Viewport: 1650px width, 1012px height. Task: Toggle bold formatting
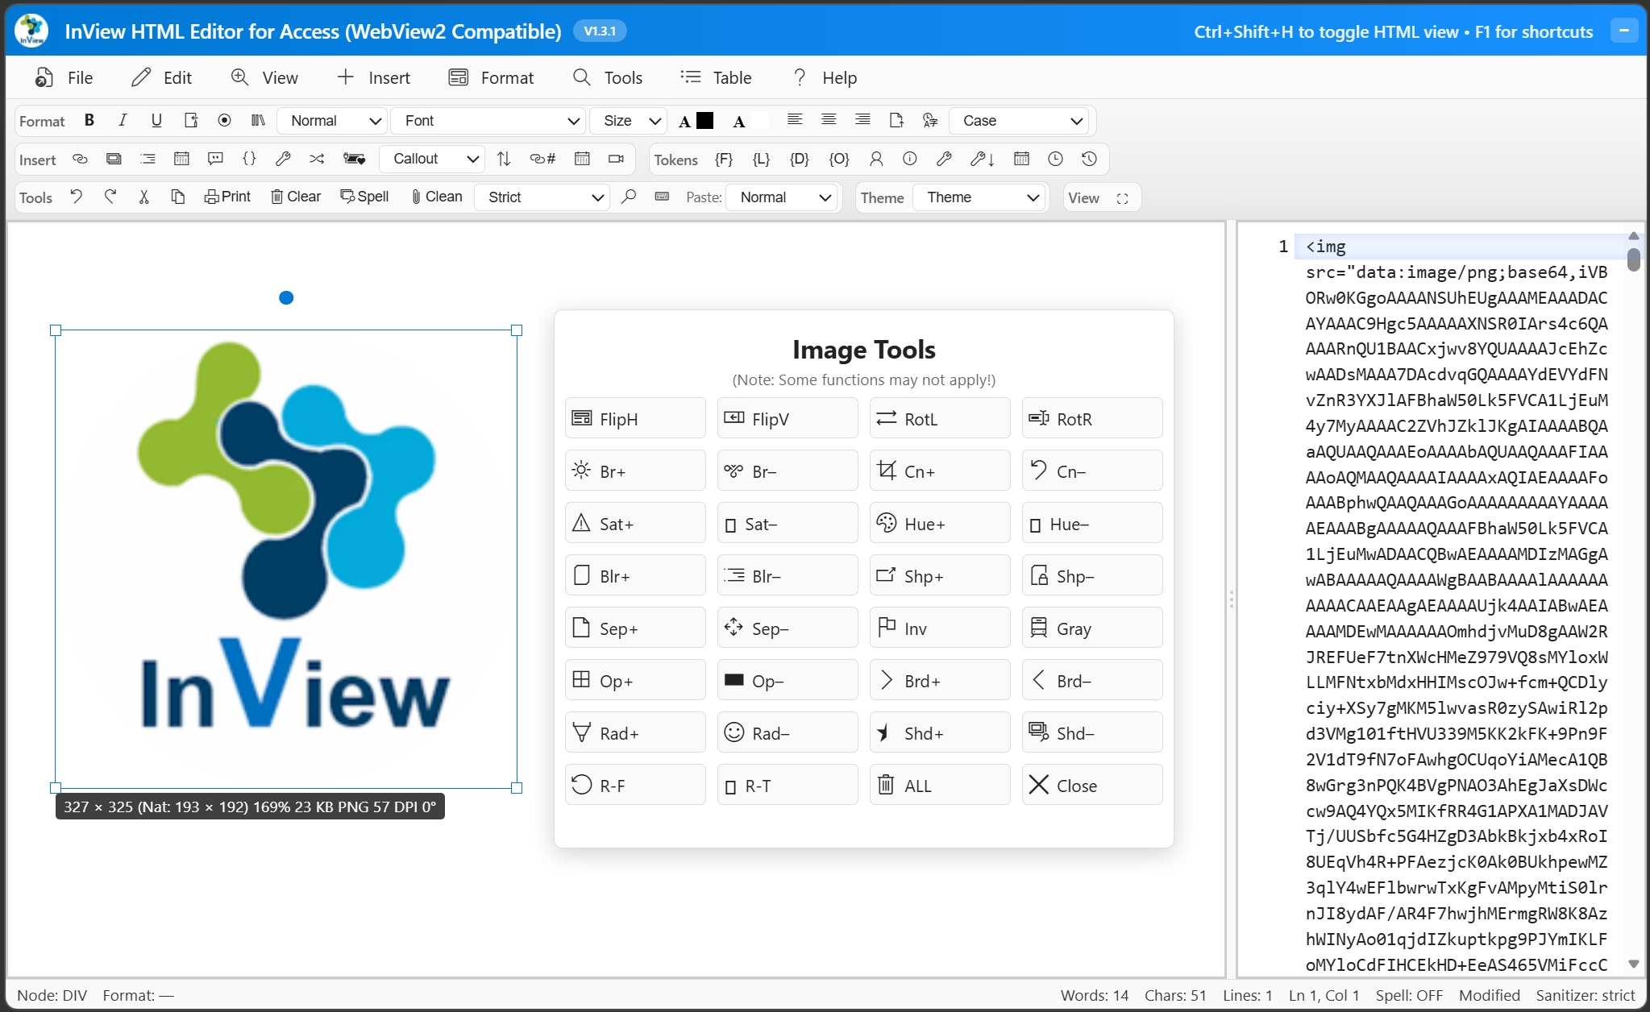89,121
